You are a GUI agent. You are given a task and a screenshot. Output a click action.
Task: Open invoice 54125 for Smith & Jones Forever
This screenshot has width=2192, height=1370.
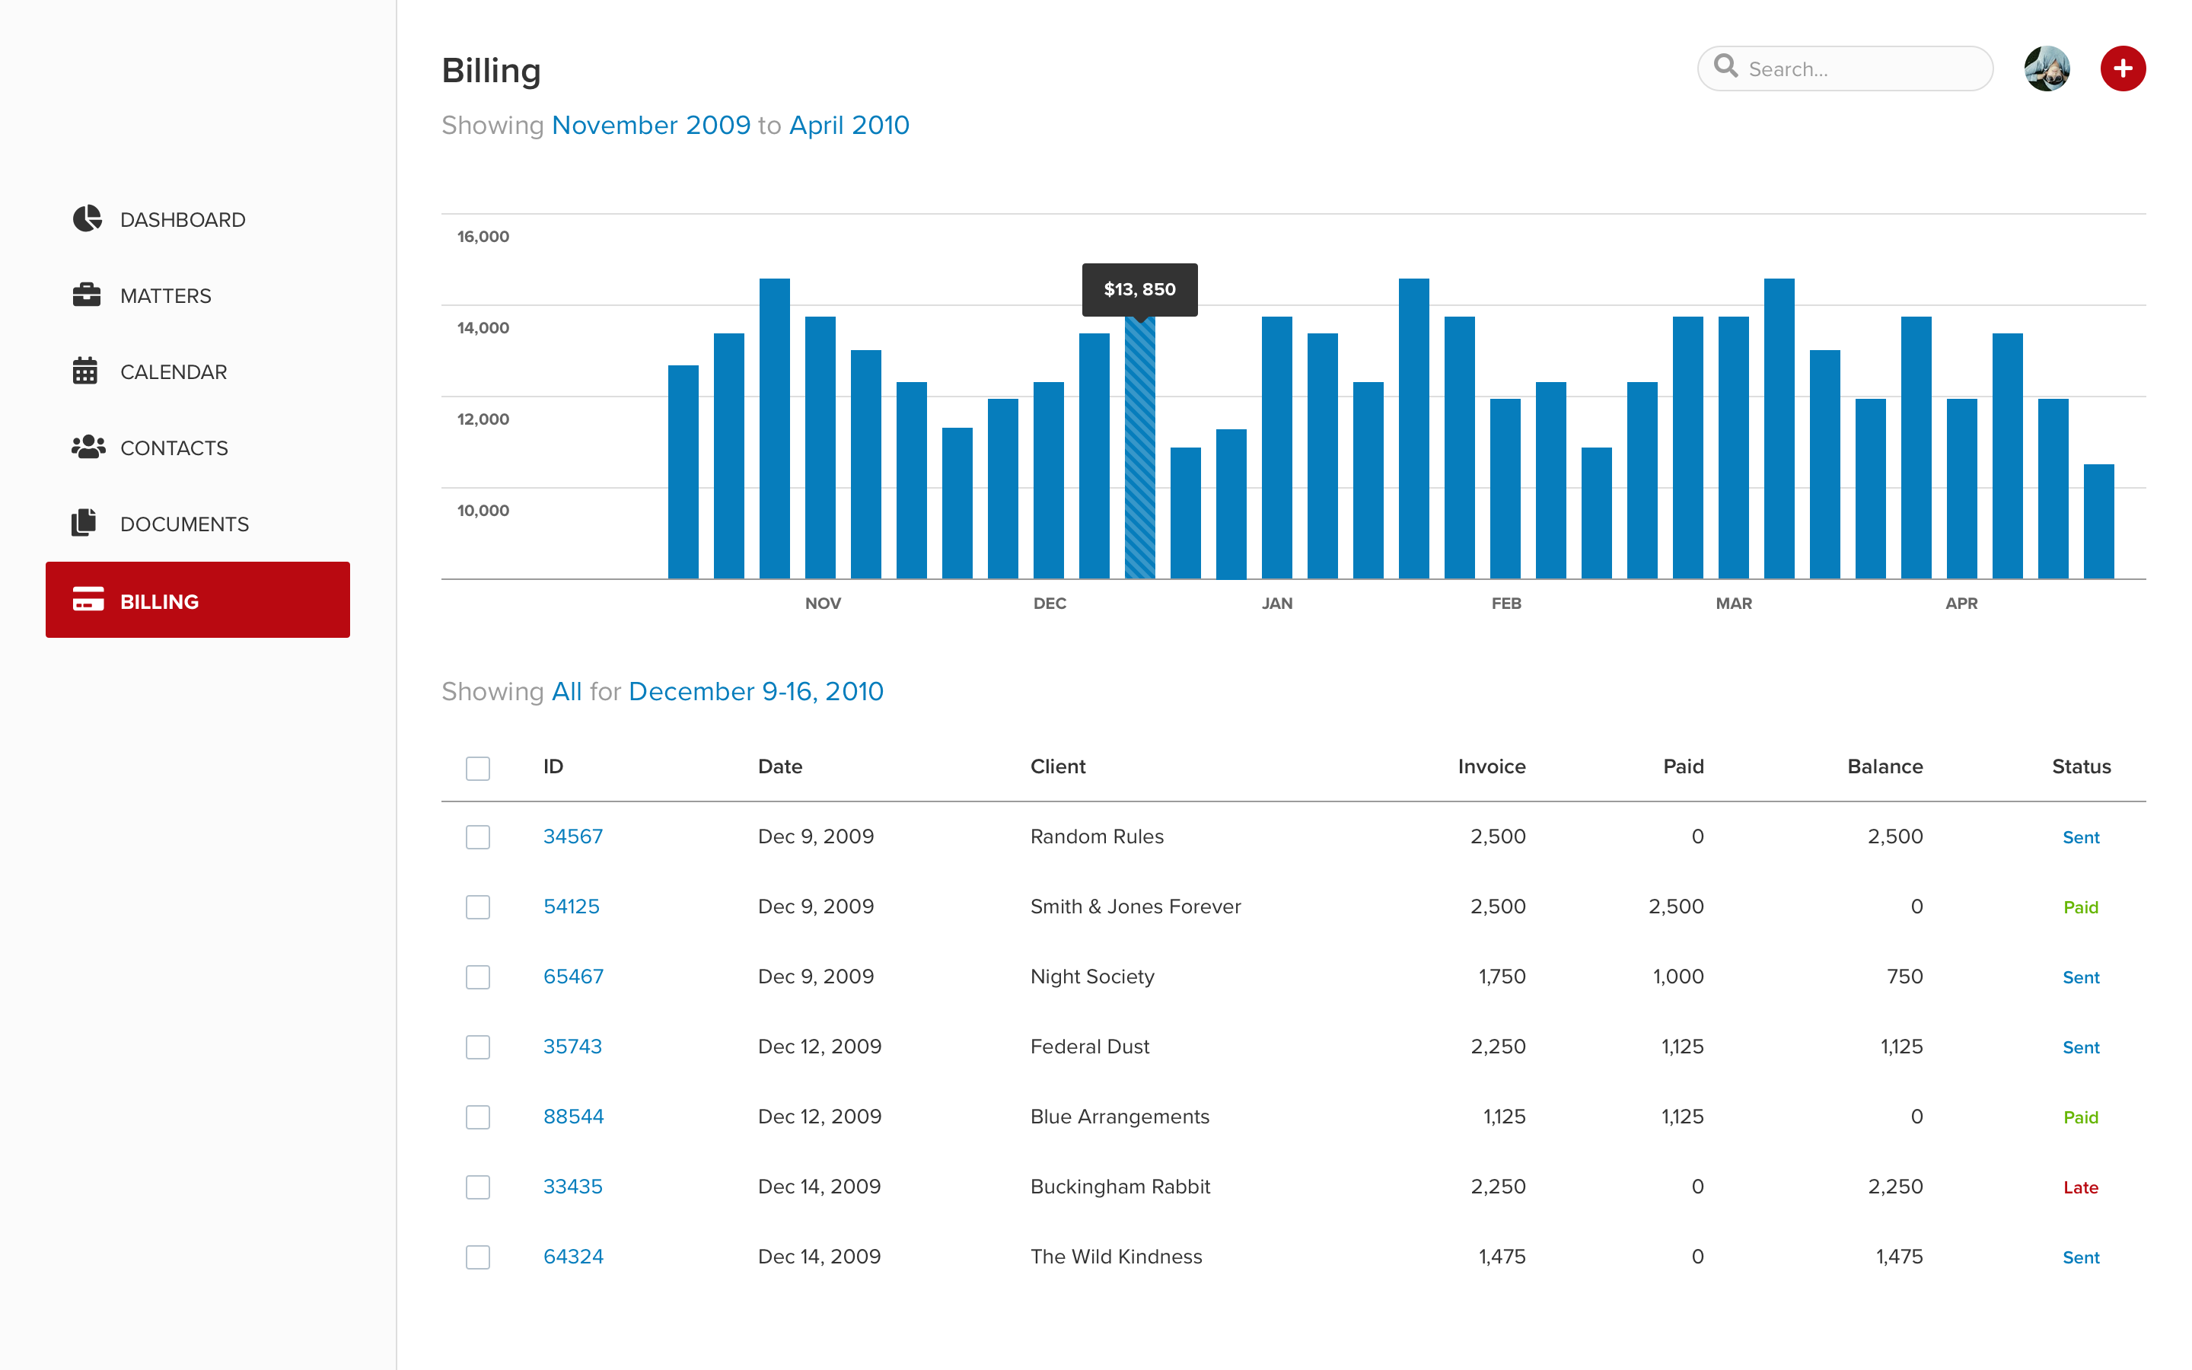point(572,906)
